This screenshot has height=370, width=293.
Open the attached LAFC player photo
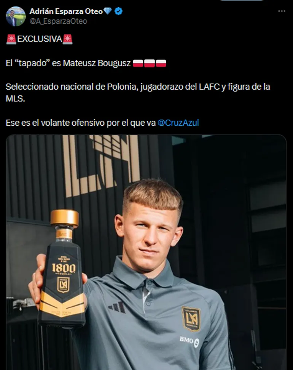(x=146, y=252)
